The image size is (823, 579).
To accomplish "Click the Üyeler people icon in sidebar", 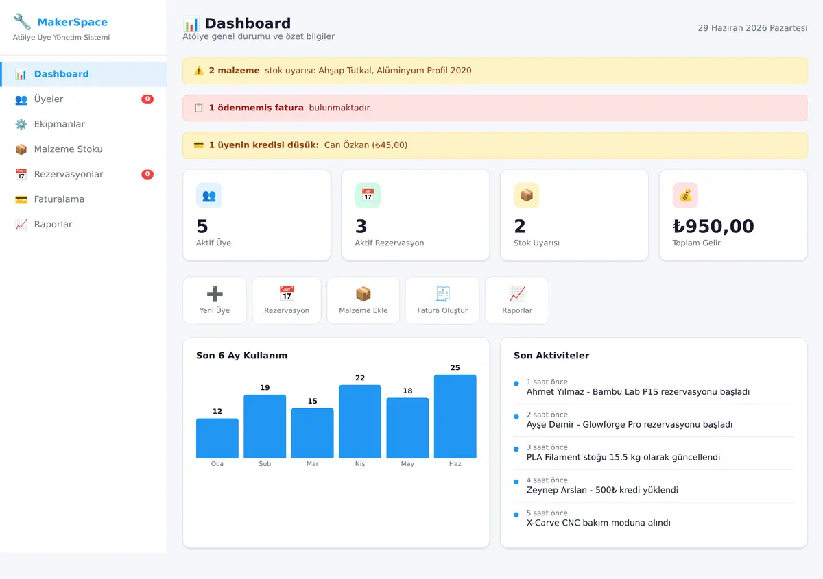I will click(x=21, y=99).
